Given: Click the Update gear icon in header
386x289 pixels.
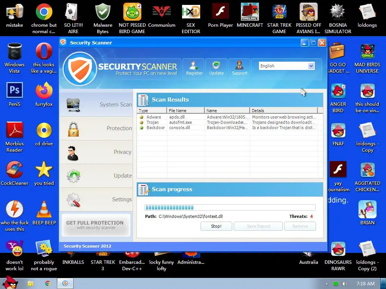Looking at the screenshot, I should pyautogui.click(x=216, y=65).
